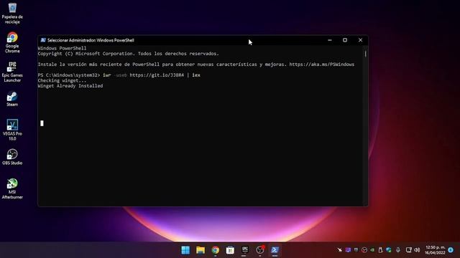Maximize the PowerShell window

click(345, 40)
